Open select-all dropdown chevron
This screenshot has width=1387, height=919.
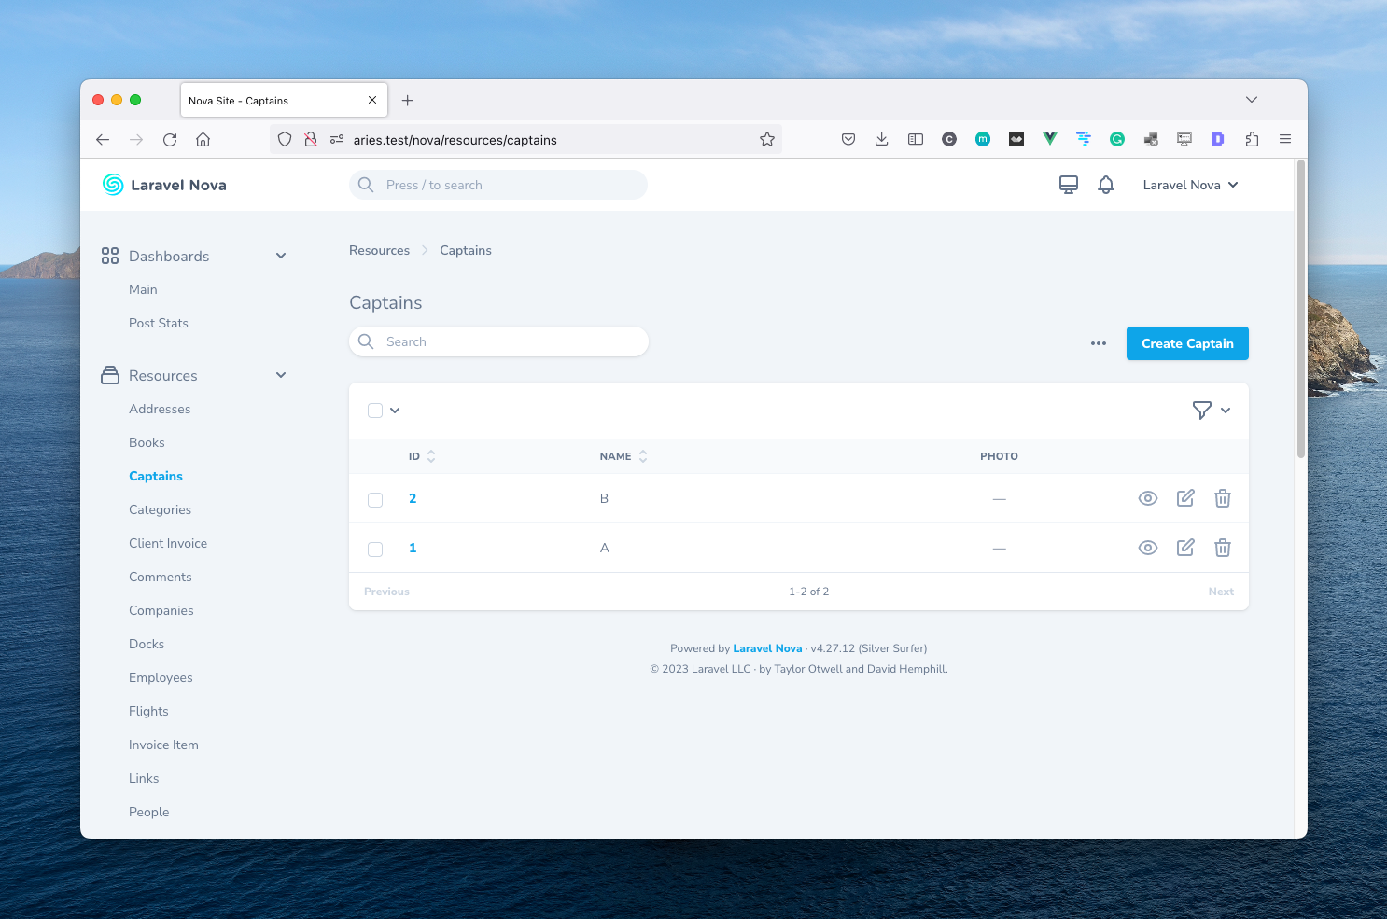(395, 410)
